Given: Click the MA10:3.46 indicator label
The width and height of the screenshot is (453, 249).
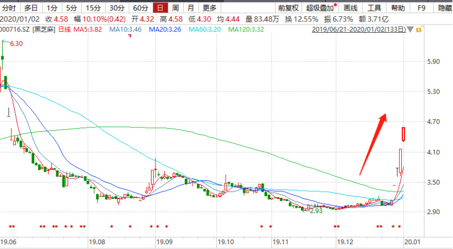Looking at the screenshot, I should click(x=125, y=29).
